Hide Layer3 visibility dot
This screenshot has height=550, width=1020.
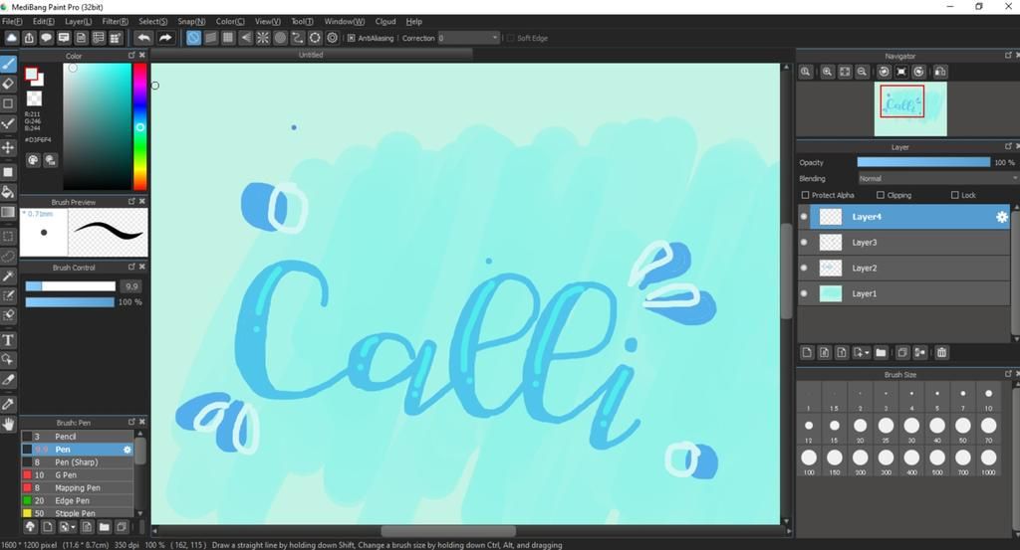(804, 243)
